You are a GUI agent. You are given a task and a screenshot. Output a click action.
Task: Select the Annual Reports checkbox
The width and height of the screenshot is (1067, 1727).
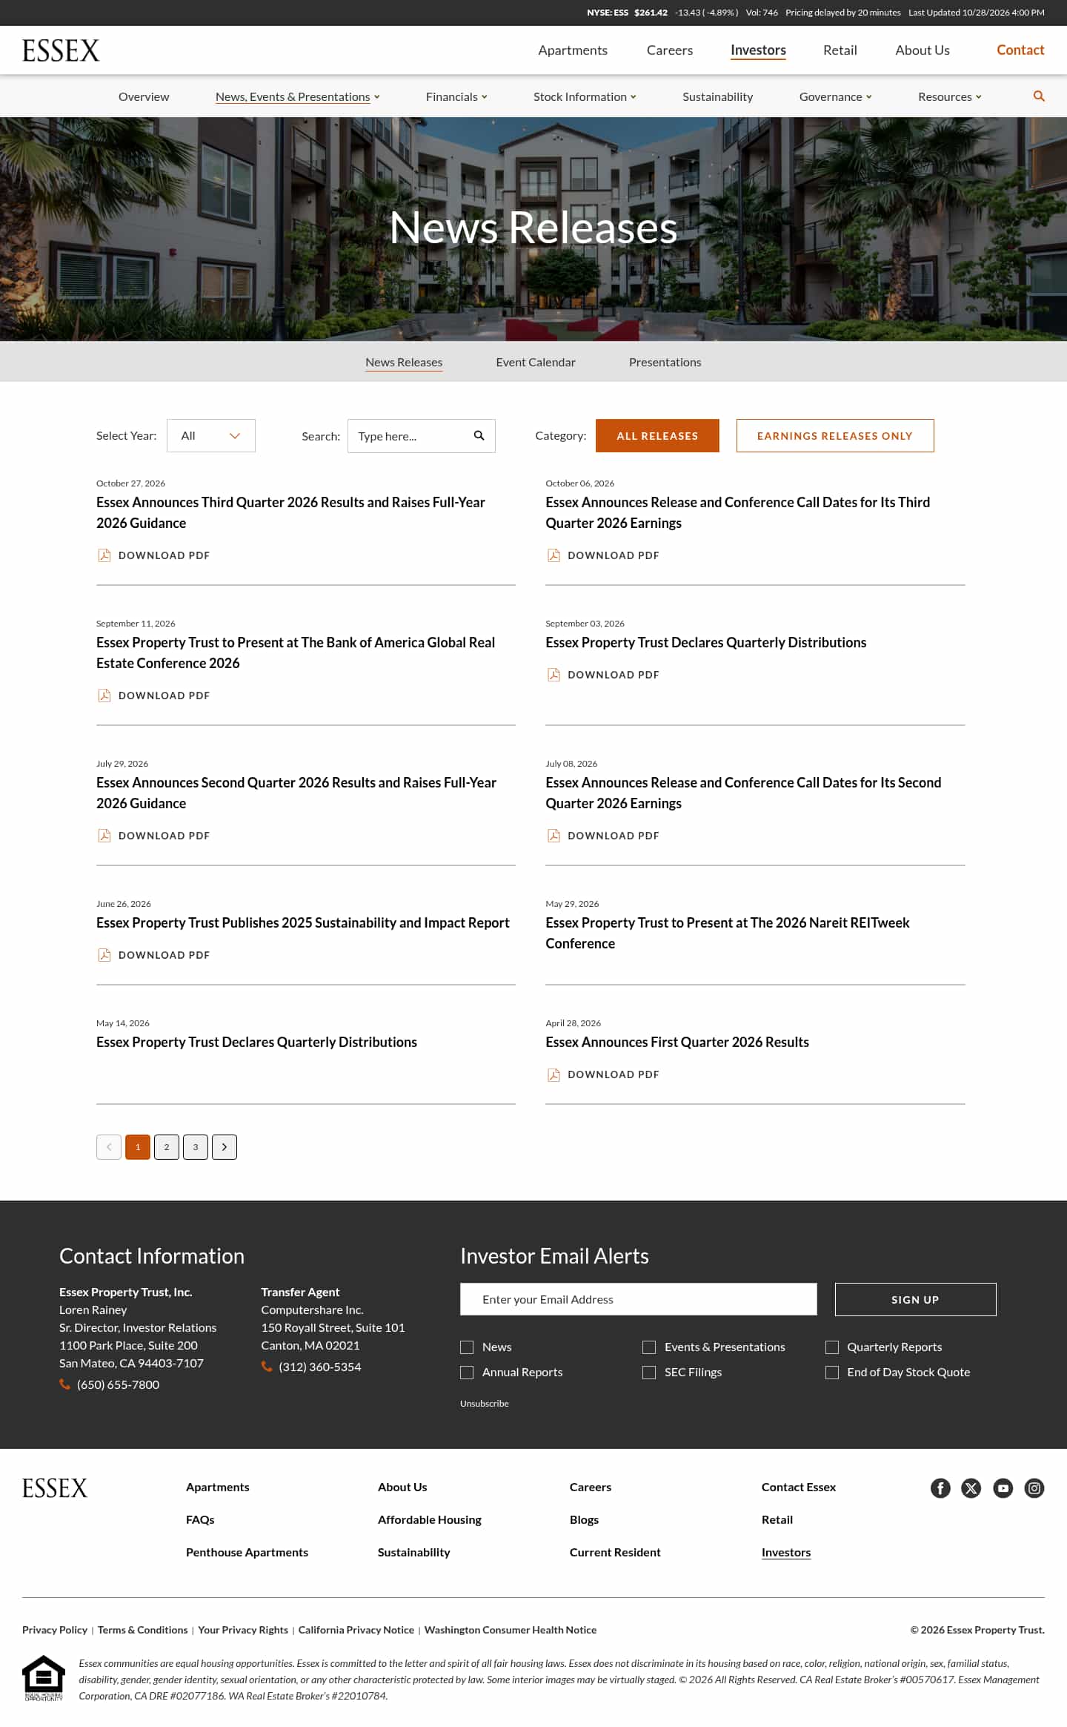467,1373
